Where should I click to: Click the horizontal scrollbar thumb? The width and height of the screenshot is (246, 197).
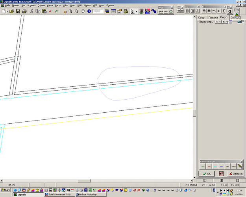coord(84,181)
